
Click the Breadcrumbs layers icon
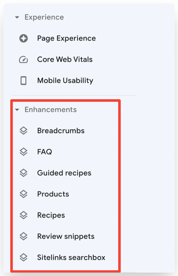tap(24, 130)
